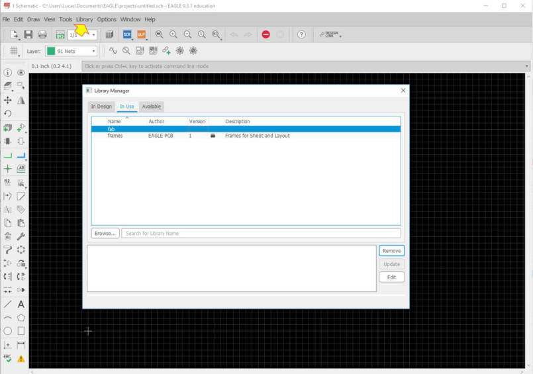Open Help via the question mark icon

(301, 34)
